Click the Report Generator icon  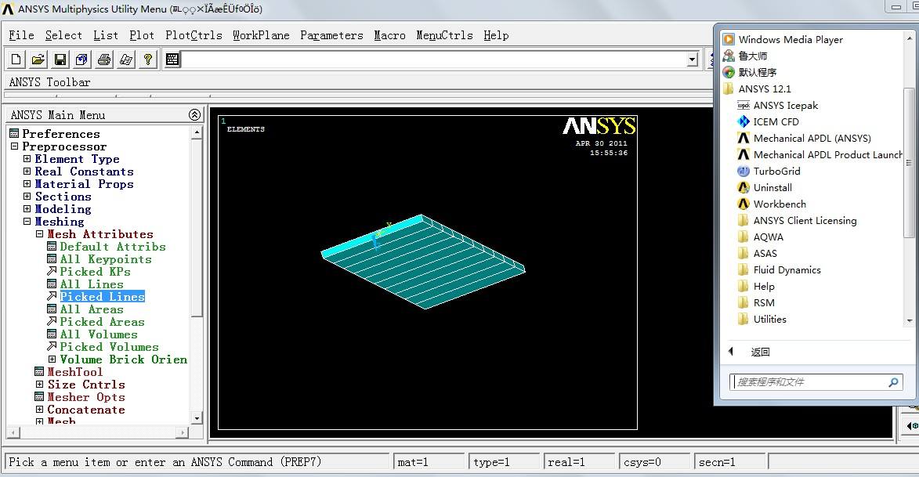tap(126, 60)
